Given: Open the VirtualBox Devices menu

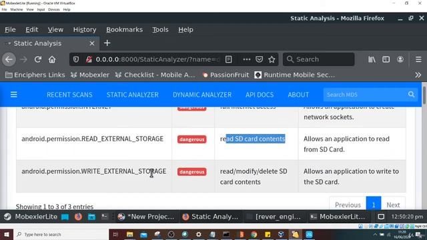Looking at the screenshot, I should [54, 9].
